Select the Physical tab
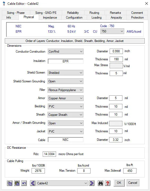The height and width of the screenshot is (191, 150). (x=29, y=17)
